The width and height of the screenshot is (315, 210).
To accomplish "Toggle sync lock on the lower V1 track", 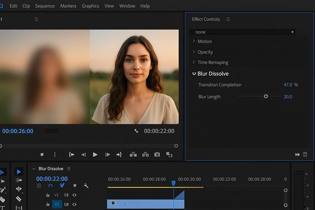I will click(x=66, y=204).
